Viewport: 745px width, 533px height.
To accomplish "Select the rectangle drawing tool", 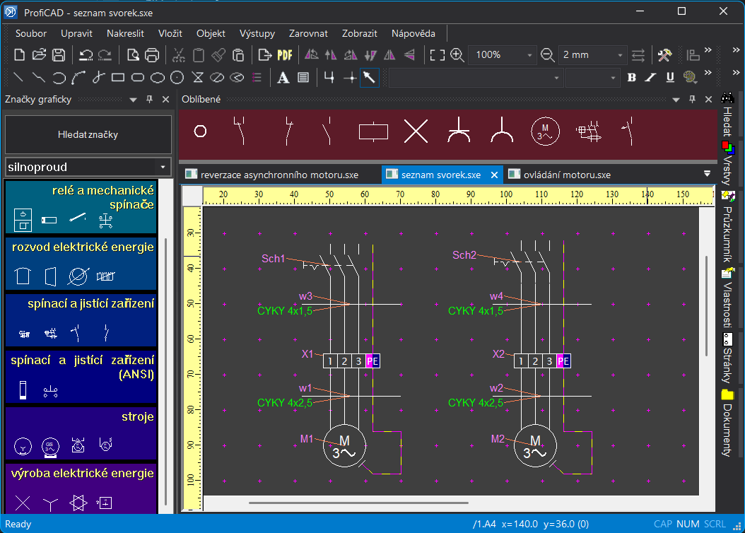I will tap(118, 78).
